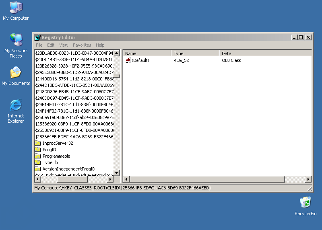Select key {243E20B0-48ED-11D2-97DA-00A024D7
This screenshot has height=230, width=322.
click(x=74, y=72)
